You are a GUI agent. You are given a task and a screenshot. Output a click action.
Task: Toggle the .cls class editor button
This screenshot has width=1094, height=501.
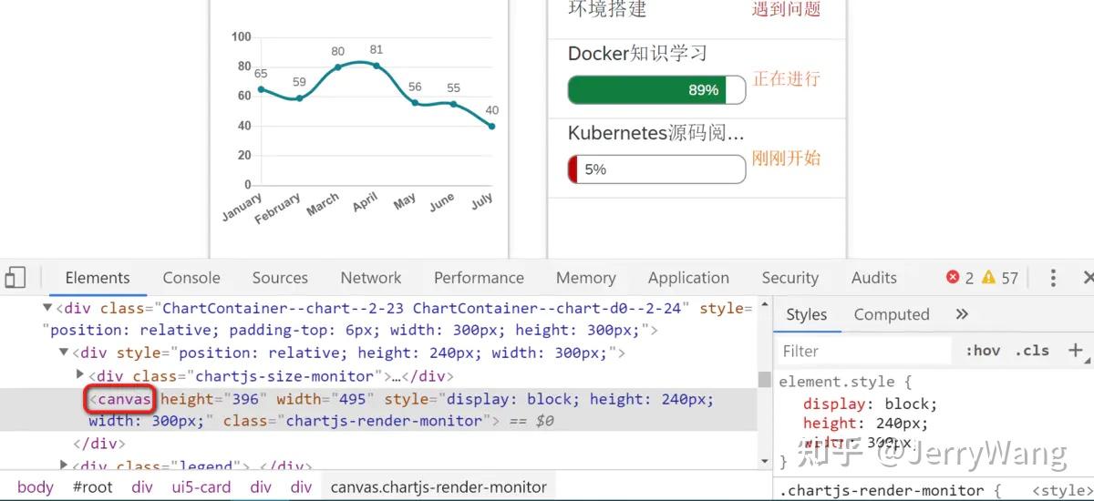1032,351
